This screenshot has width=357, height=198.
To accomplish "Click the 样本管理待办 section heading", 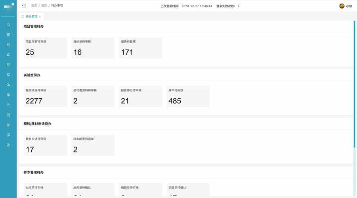I will click(x=33, y=173).
